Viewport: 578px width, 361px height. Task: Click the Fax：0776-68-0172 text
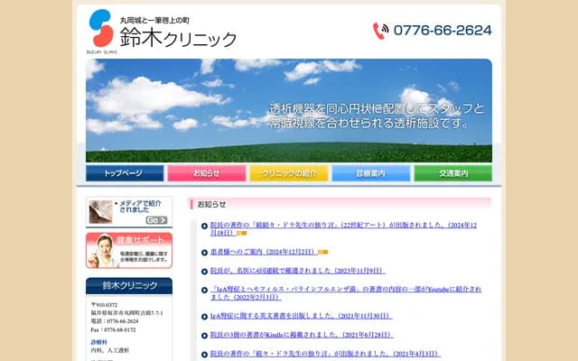[x=113, y=330]
